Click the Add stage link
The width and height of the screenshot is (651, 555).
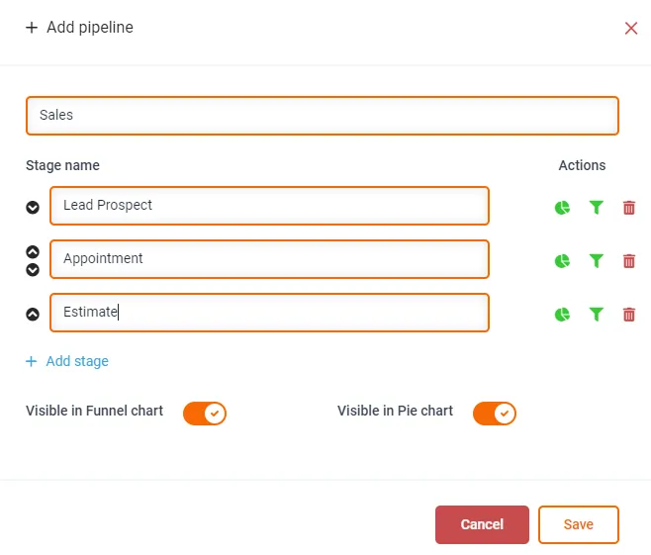click(x=67, y=361)
